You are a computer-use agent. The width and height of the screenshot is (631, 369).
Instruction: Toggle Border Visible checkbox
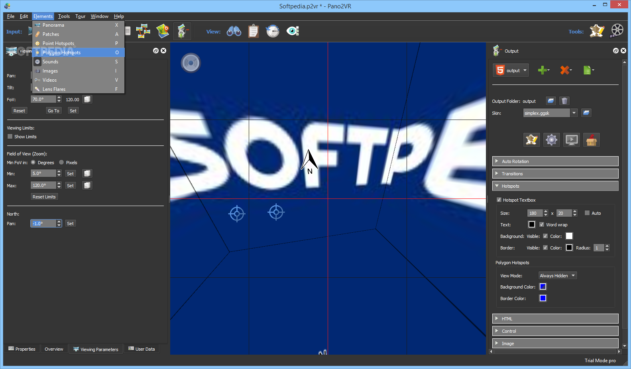545,247
